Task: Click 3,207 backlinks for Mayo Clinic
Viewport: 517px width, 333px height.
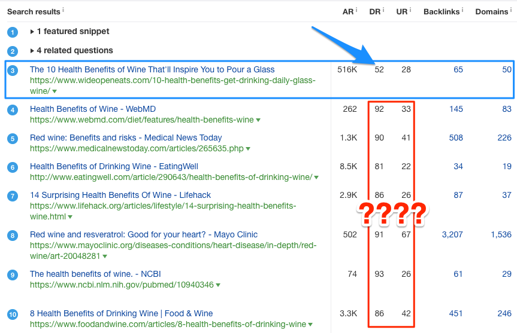Action: click(452, 234)
